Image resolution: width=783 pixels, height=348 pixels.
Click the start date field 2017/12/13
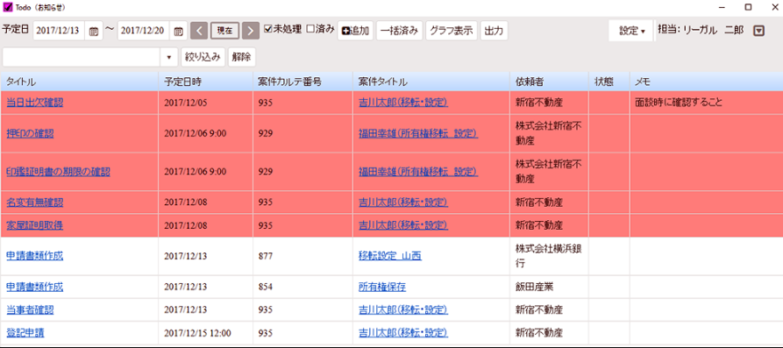(59, 31)
